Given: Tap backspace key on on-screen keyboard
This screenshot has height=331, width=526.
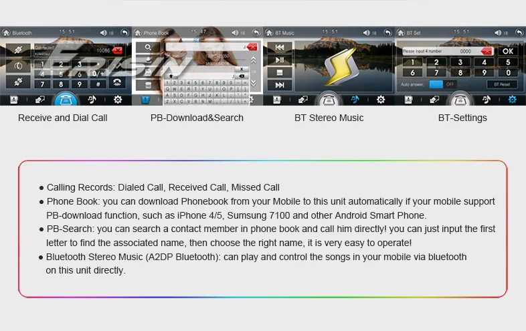Looking at the screenshot, I should 241,76.
